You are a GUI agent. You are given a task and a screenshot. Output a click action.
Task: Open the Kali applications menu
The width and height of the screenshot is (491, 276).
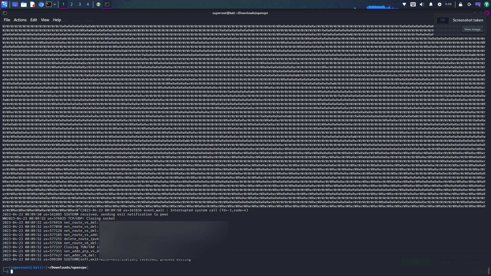click(5, 4)
